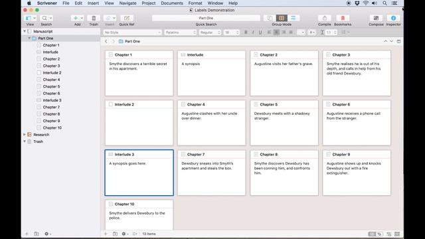Open Wi-Fi menu bar icon
Image resolution: width=425 pixels, height=239 pixels.
pyautogui.click(x=366, y=3)
